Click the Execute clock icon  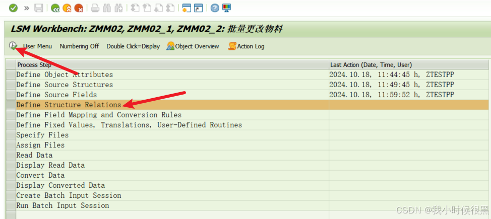click(x=13, y=46)
